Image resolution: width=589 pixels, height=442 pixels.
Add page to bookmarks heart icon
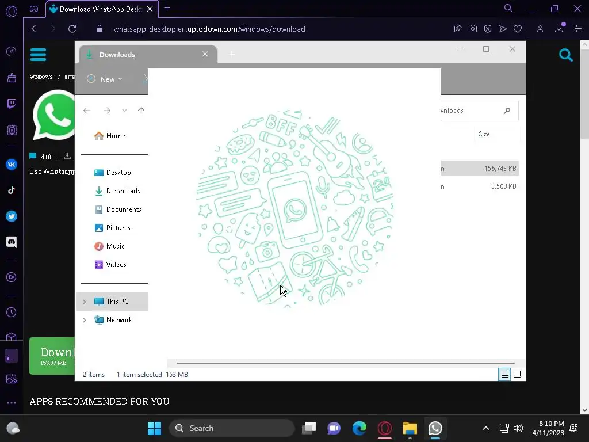pos(518,29)
